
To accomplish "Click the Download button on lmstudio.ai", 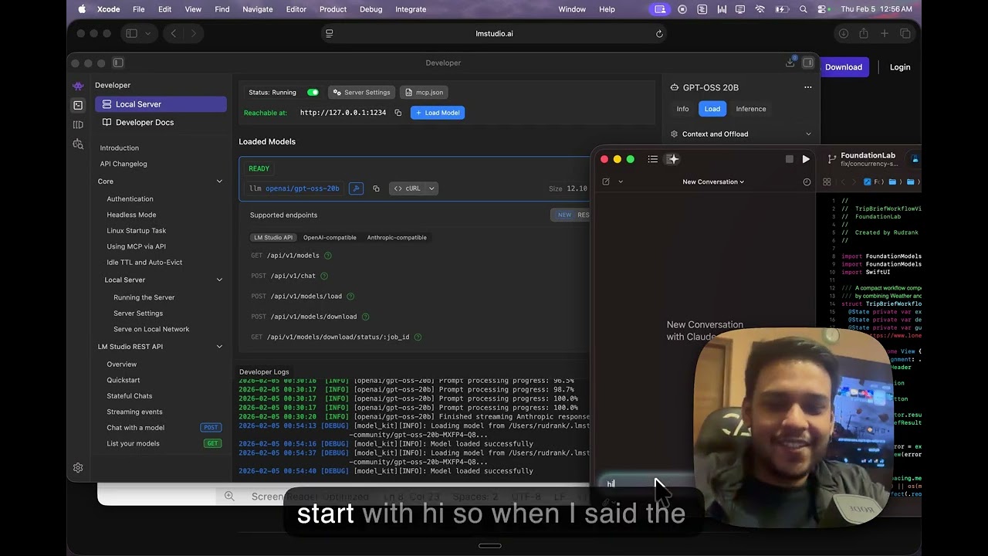I will point(843,67).
